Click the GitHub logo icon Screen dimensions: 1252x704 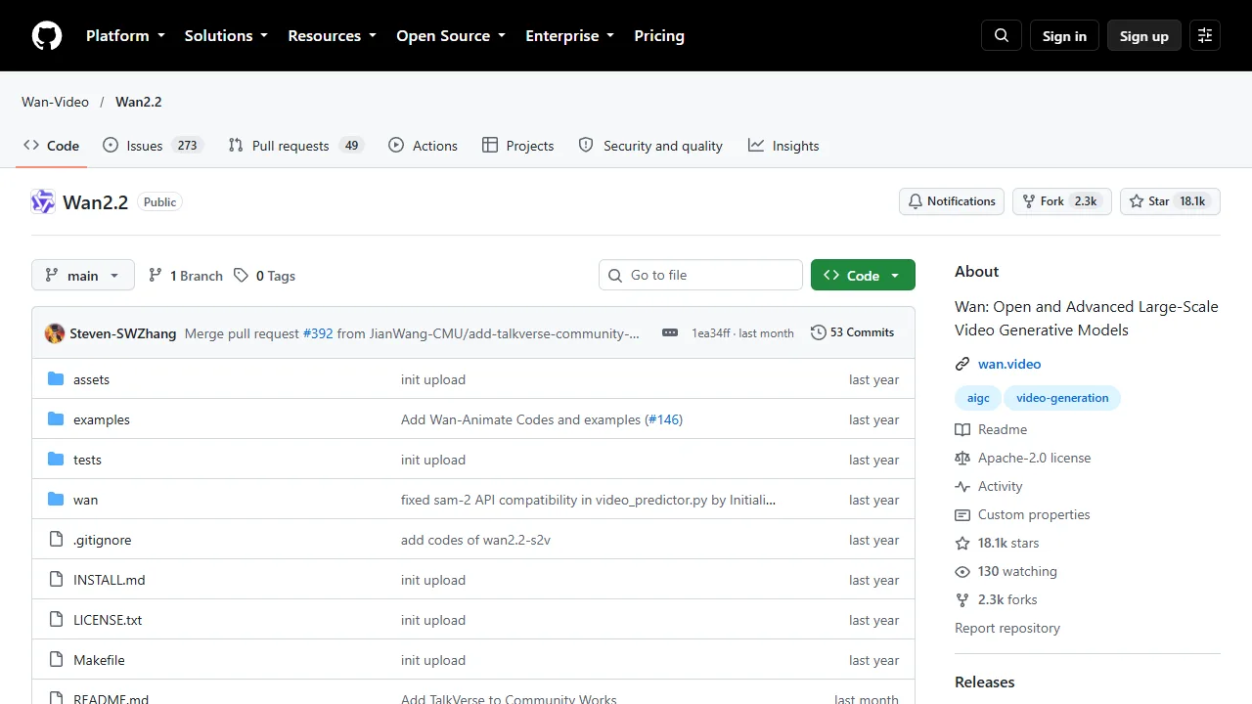[x=47, y=36]
